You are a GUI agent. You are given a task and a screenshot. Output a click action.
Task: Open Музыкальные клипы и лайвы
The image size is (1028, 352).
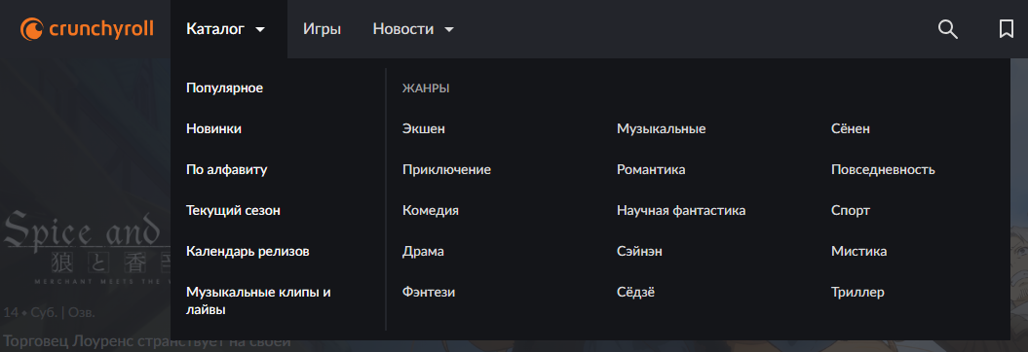258,301
